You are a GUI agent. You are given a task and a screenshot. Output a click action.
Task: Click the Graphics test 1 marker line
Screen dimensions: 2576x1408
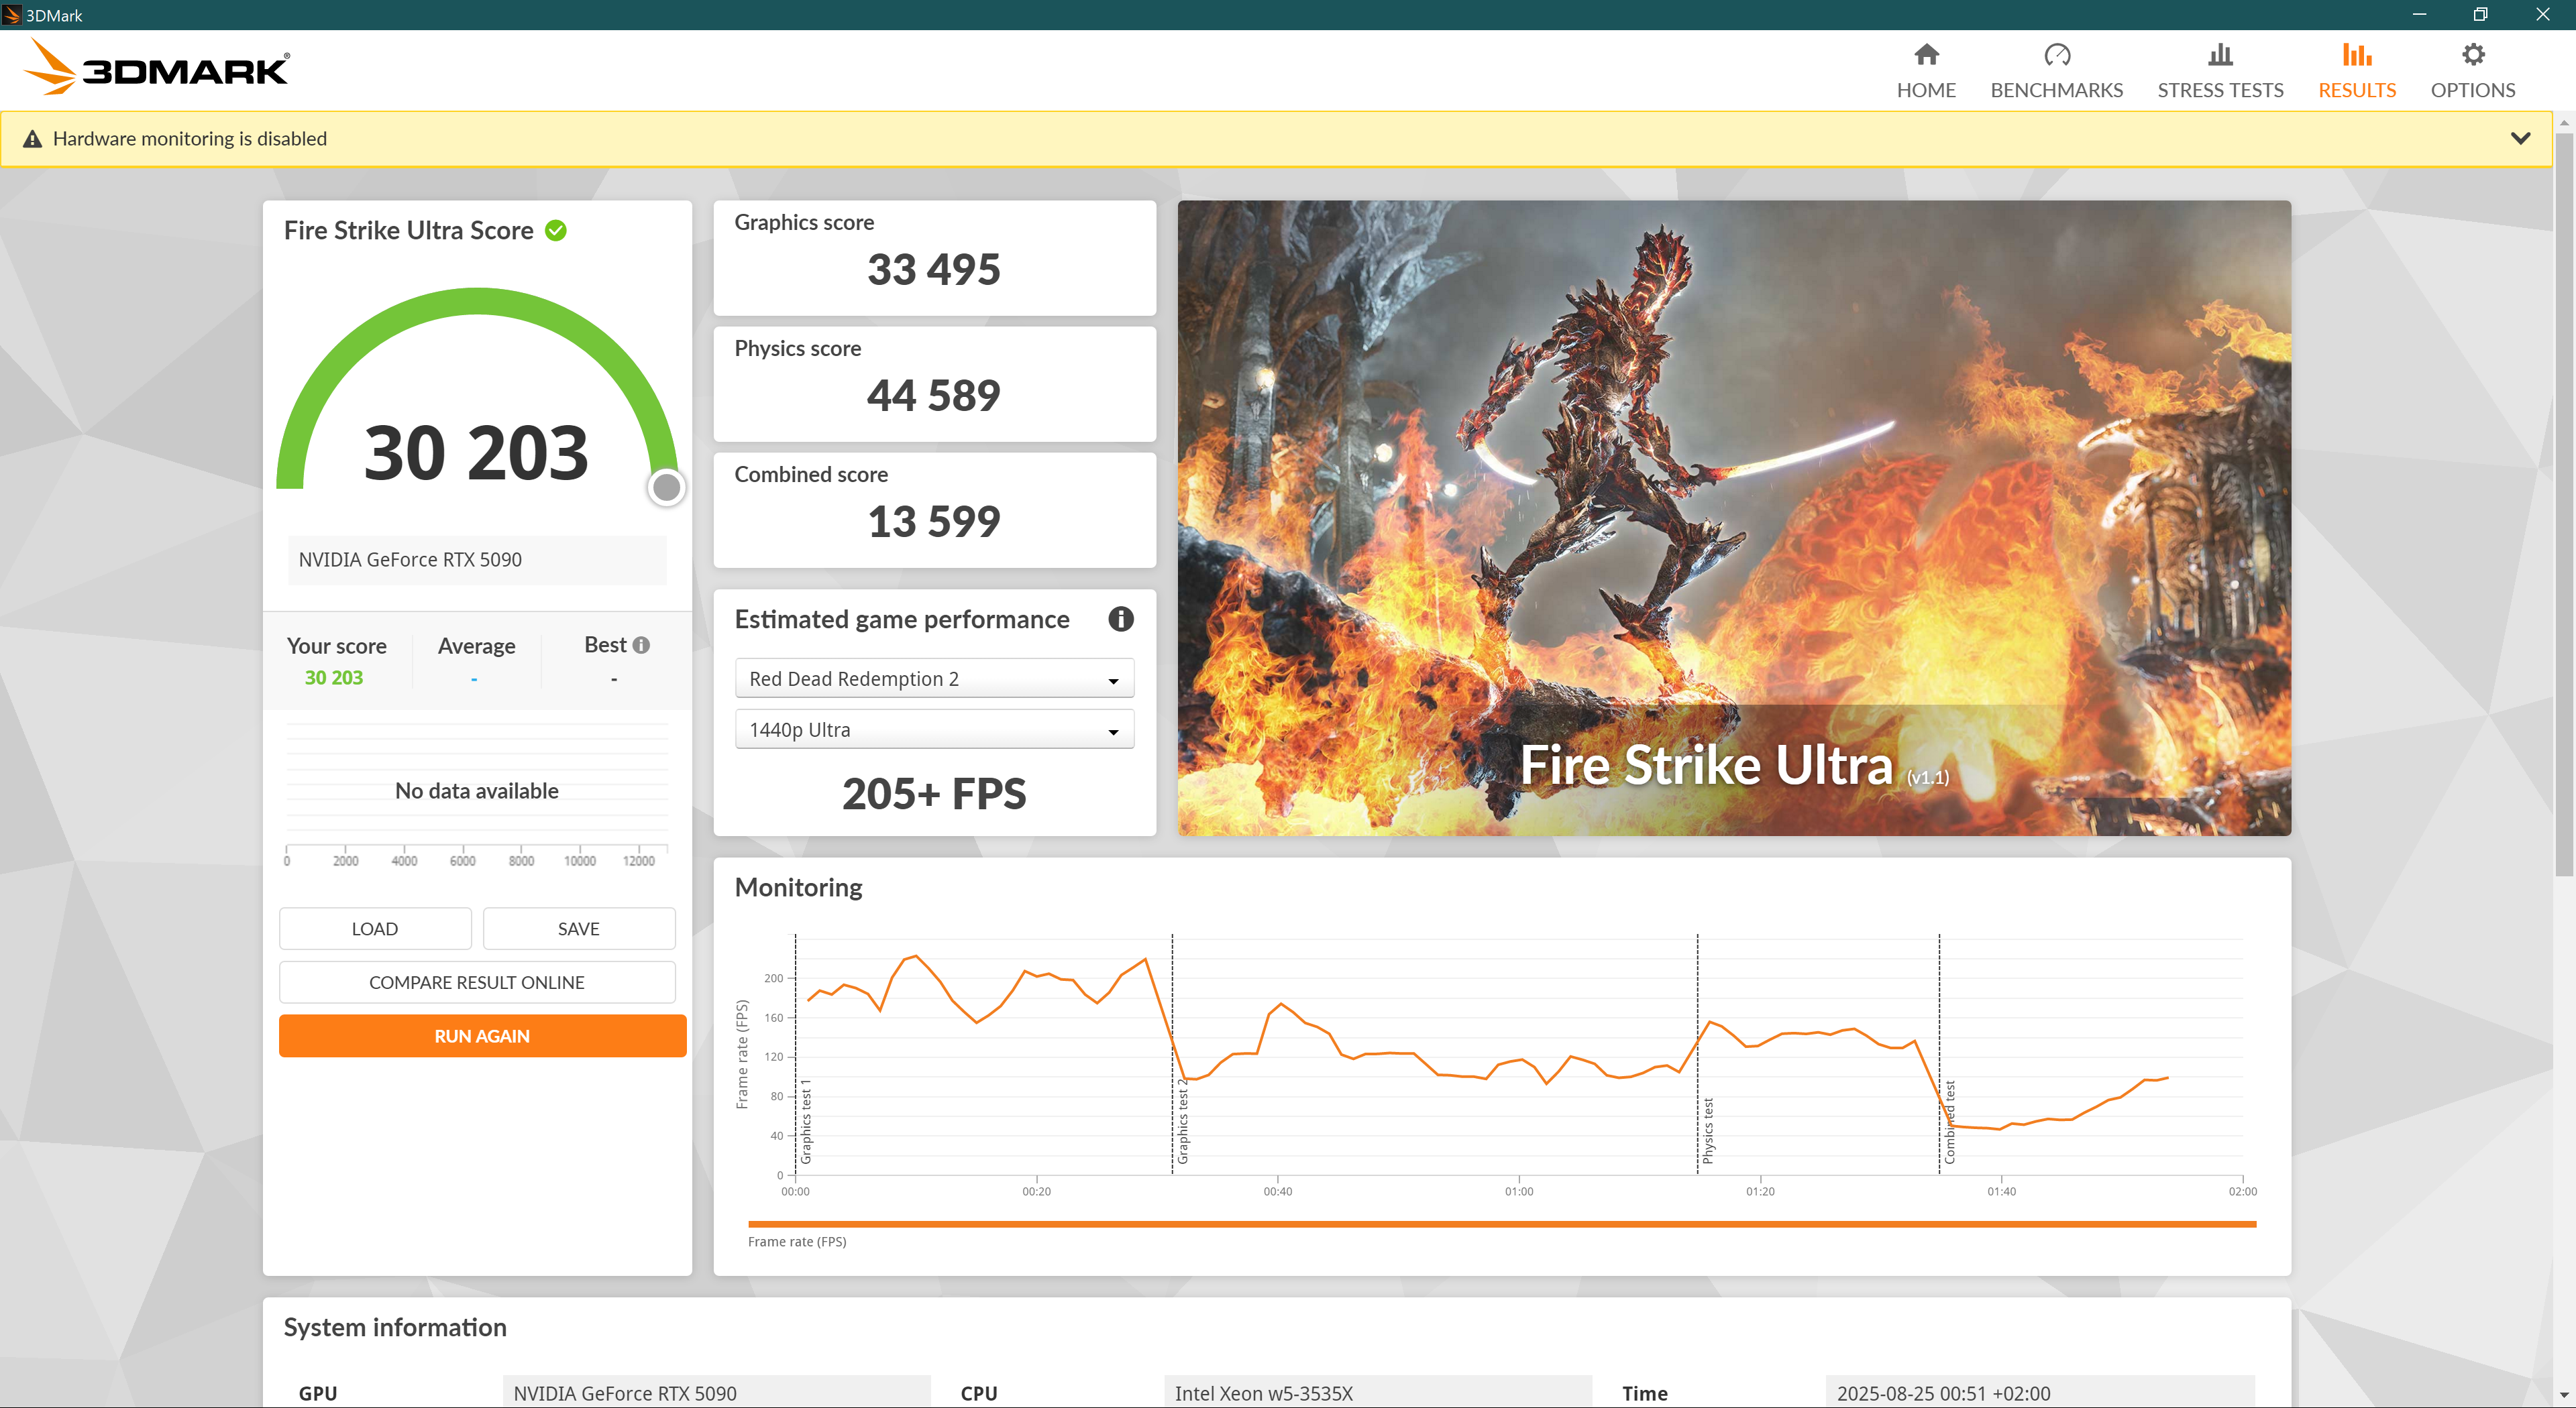point(795,1054)
